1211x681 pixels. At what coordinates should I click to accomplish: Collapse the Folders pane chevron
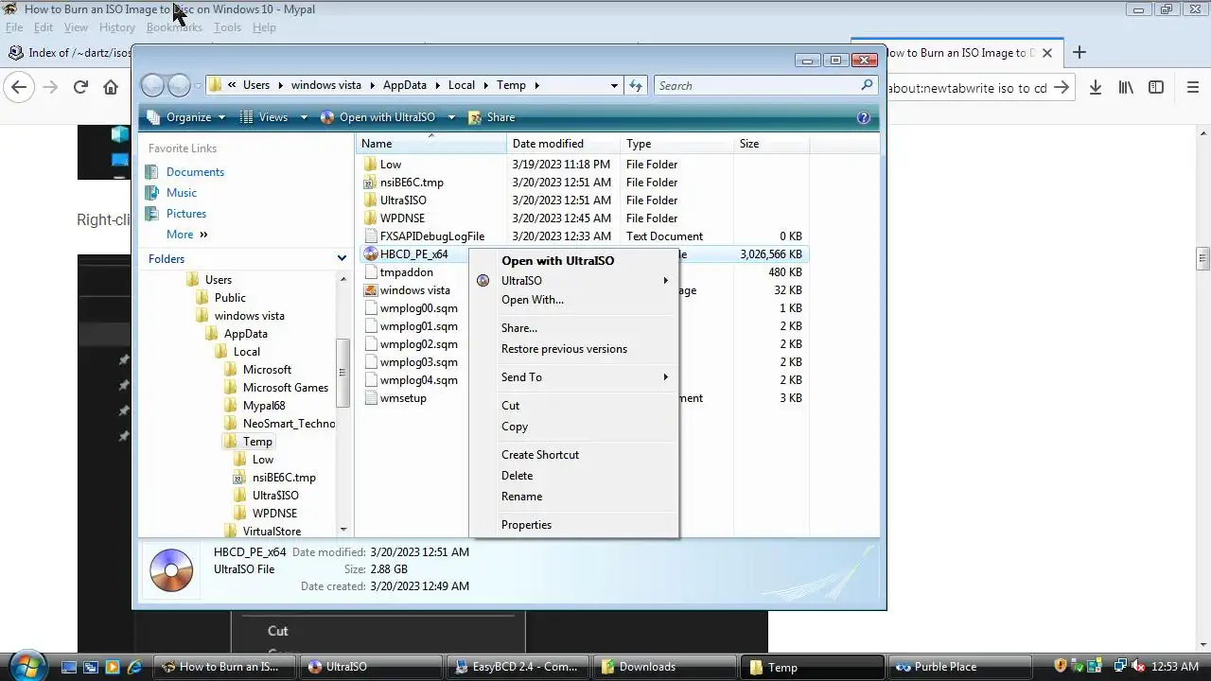(x=342, y=258)
